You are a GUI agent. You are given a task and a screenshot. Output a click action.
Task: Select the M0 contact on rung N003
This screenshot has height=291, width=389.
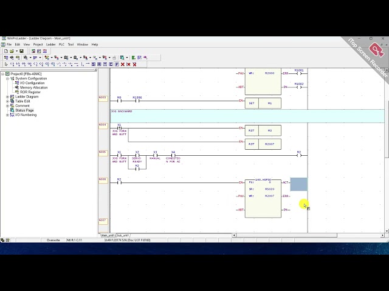pyautogui.click(x=119, y=99)
